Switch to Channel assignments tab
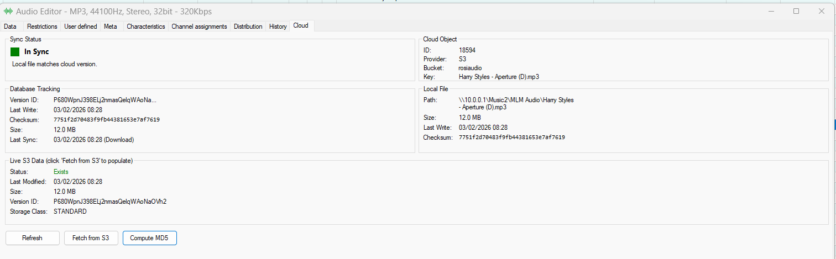Image resolution: width=836 pixels, height=259 pixels. click(x=199, y=27)
